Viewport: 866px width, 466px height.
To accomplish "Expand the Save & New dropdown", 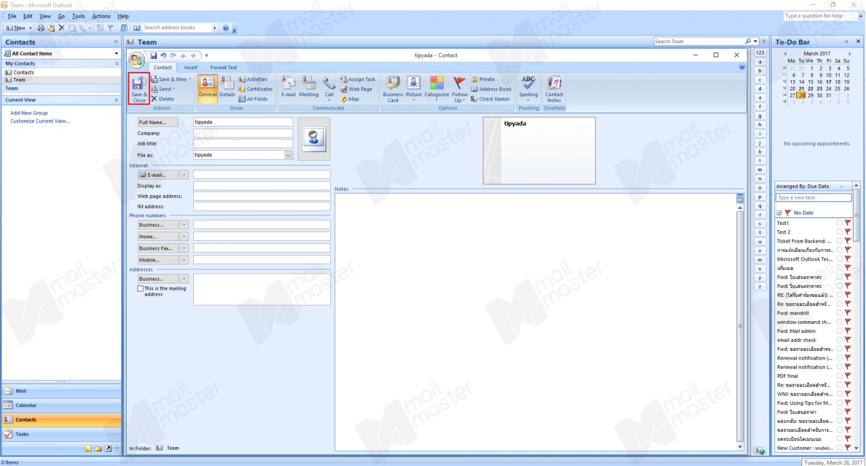I will tap(190, 79).
